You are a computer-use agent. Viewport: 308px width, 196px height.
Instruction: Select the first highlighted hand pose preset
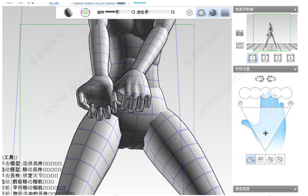[251, 159]
